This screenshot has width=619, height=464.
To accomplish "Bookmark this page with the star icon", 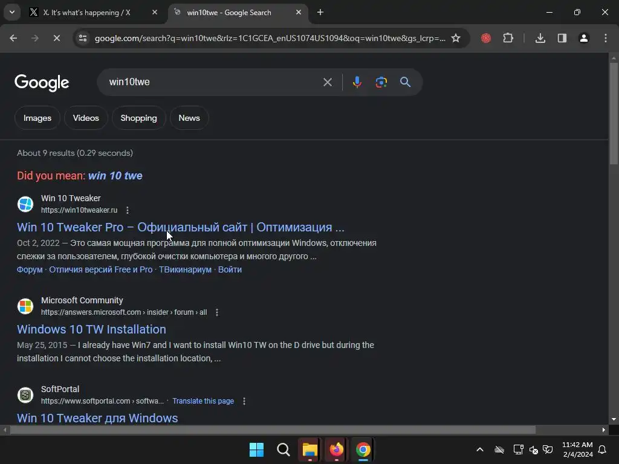I will tap(456, 38).
